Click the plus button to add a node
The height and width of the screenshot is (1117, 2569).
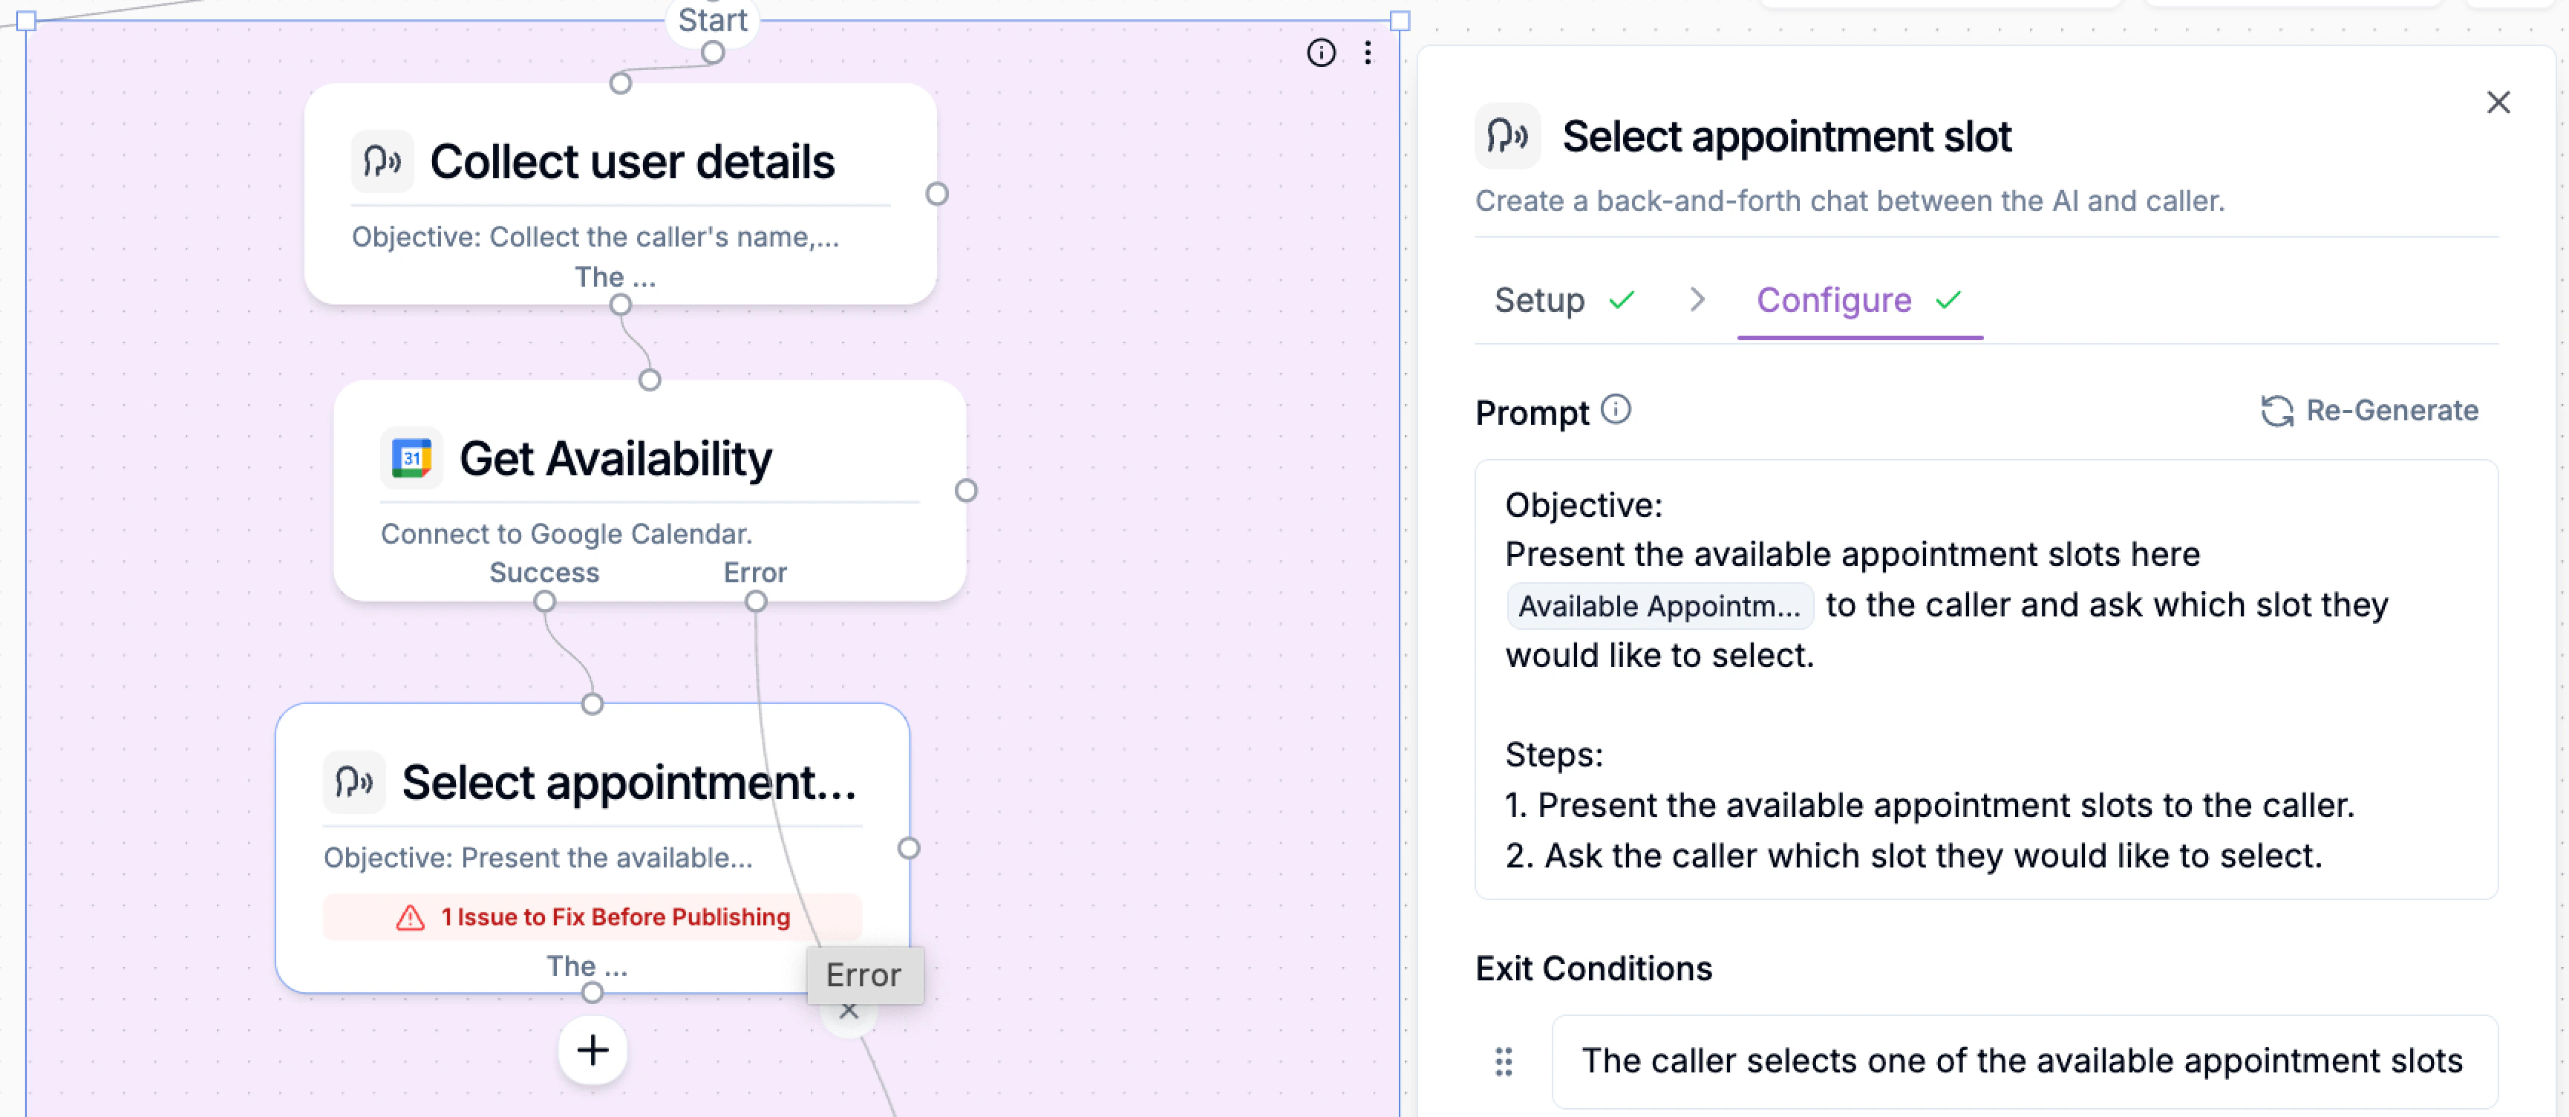click(593, 1050)
